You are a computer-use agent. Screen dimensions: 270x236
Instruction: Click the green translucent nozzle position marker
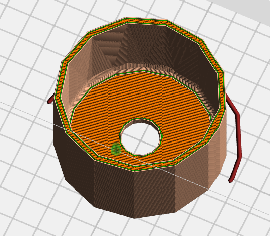point(116,149)
